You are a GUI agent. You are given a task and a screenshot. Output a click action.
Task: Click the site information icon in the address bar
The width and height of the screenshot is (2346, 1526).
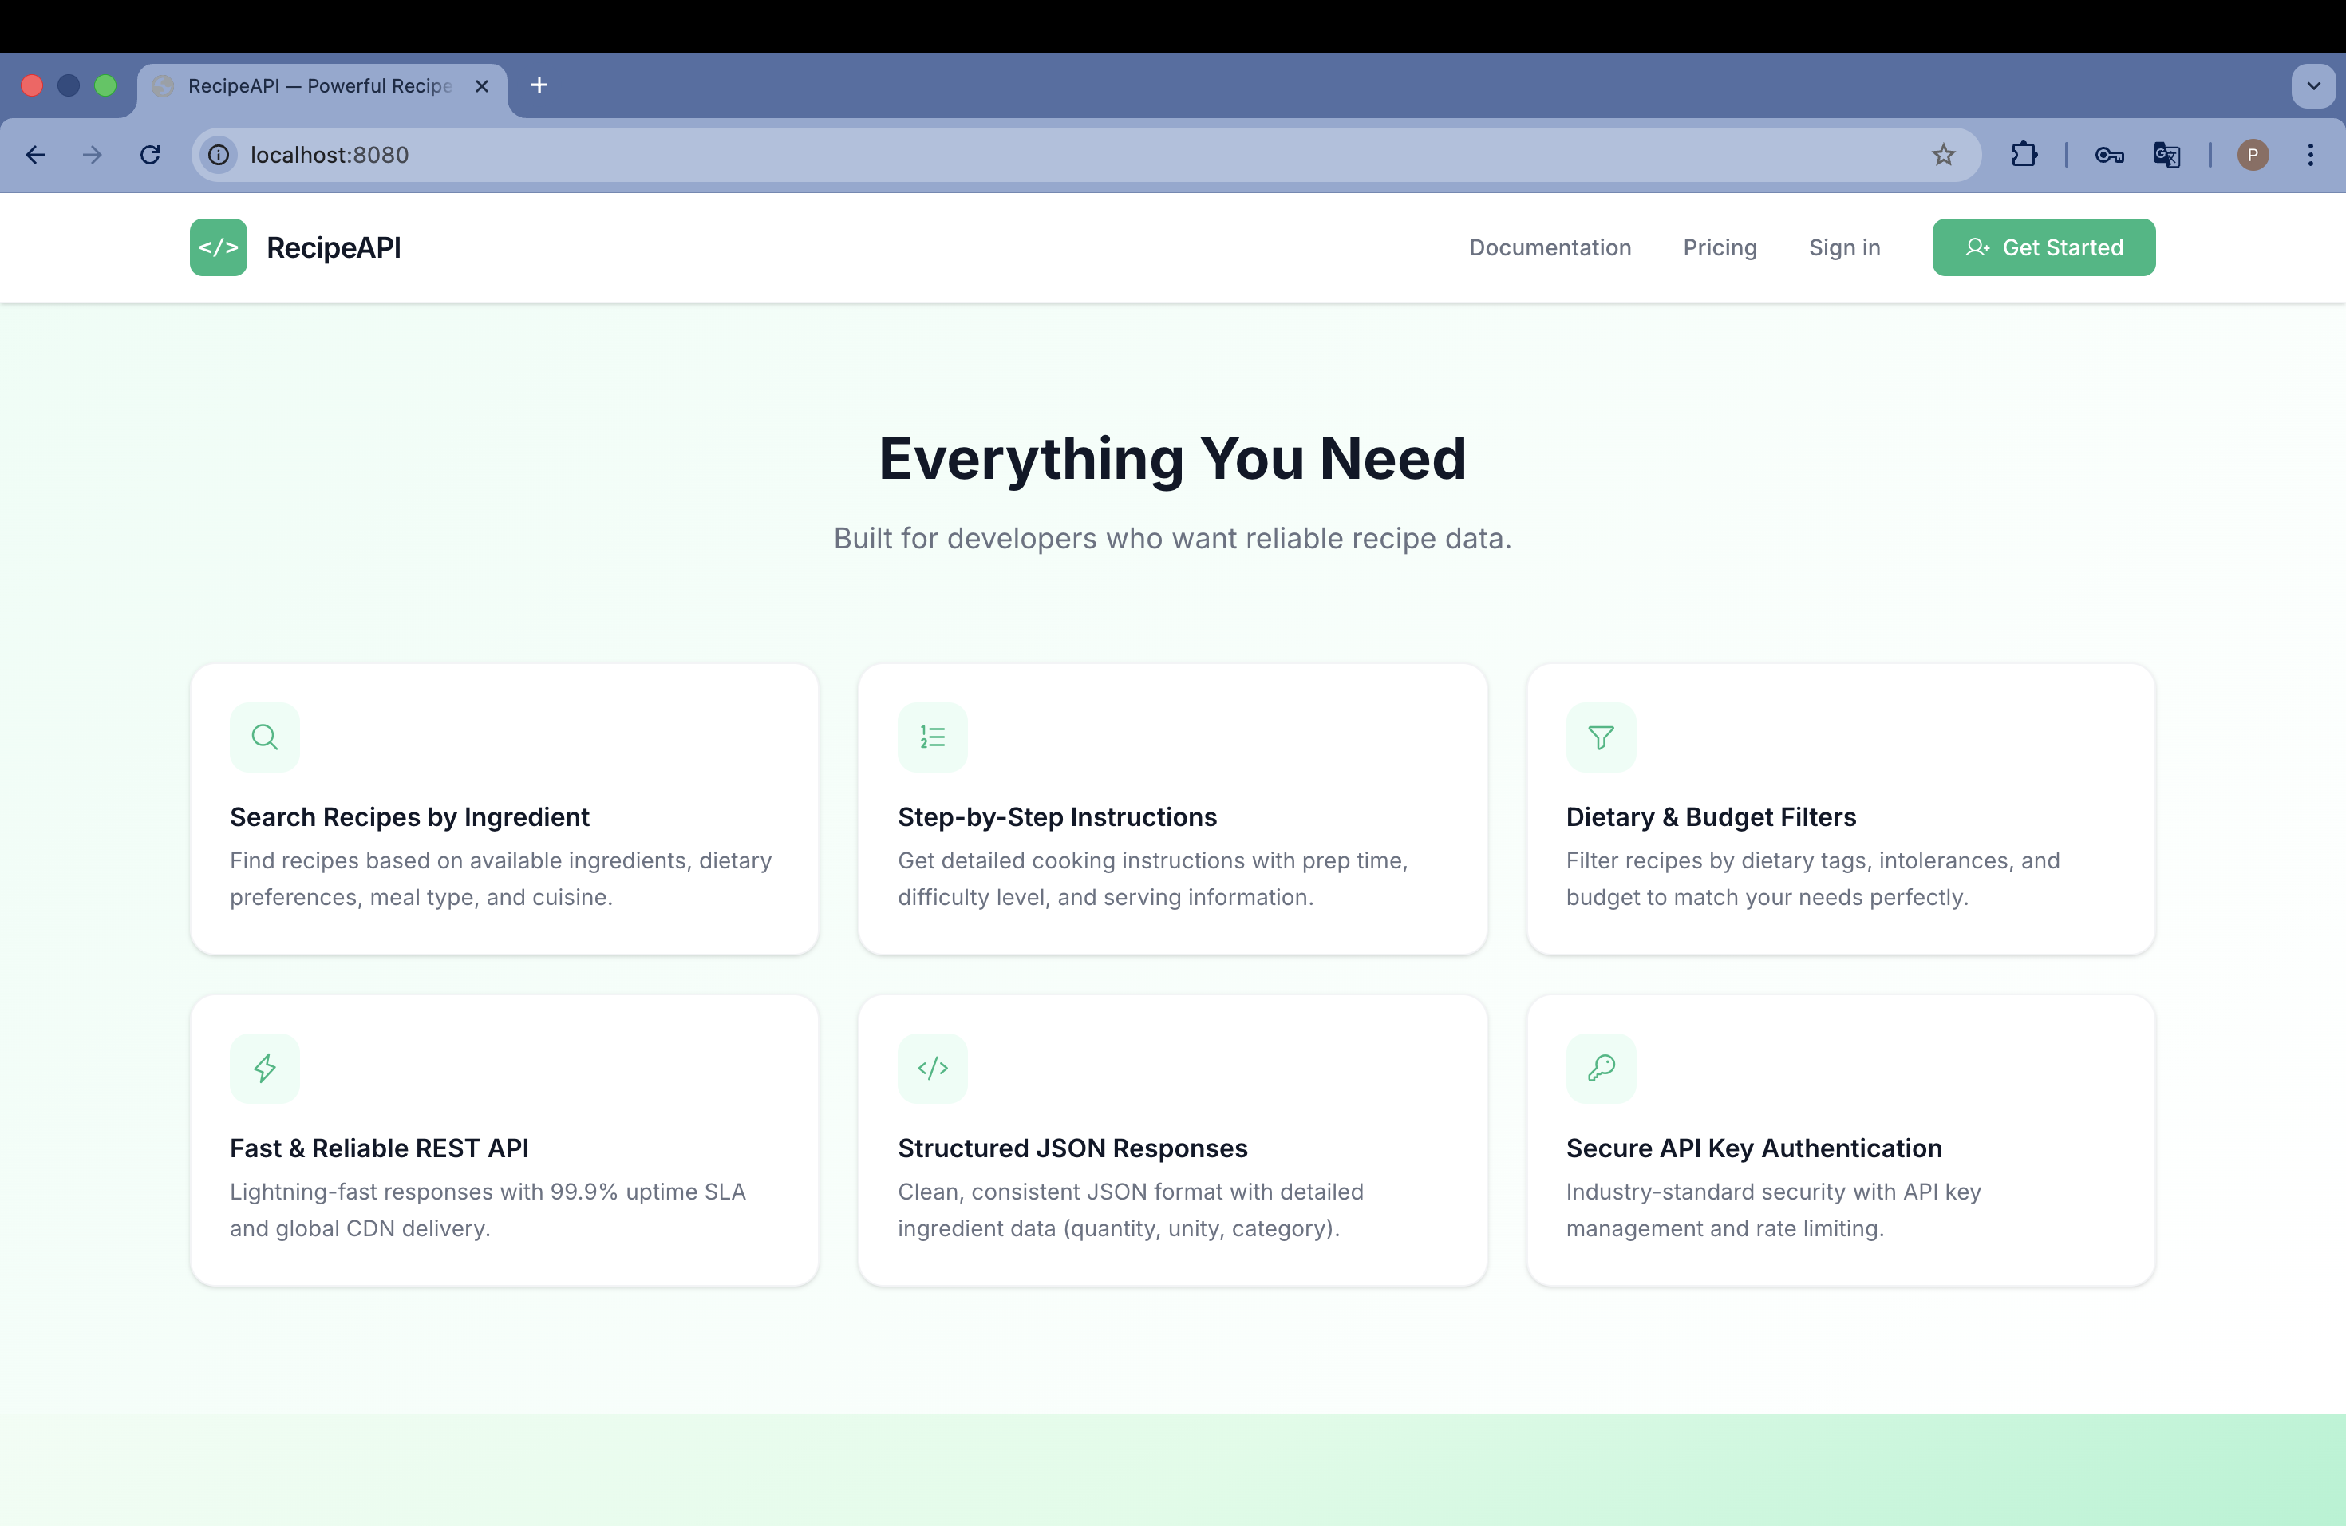[217, 155]
